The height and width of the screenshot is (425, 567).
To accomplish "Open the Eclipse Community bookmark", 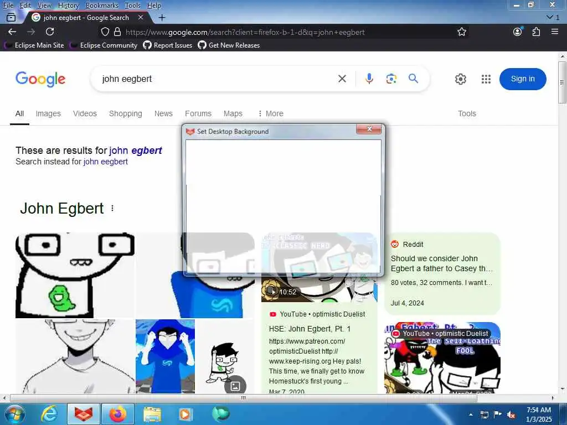I will coord(104,45).
